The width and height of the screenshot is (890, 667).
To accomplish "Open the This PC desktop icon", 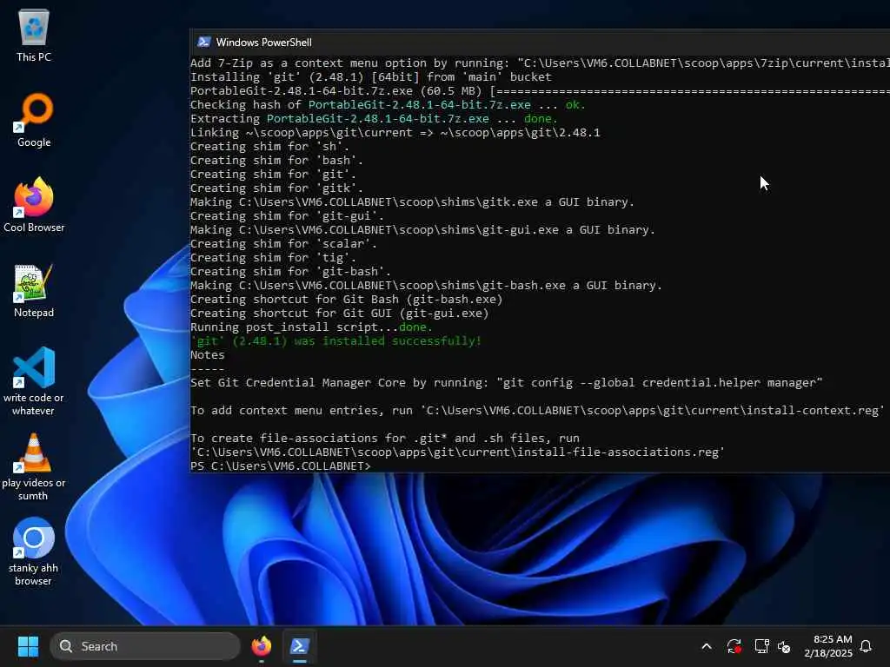I will (34, 35).
